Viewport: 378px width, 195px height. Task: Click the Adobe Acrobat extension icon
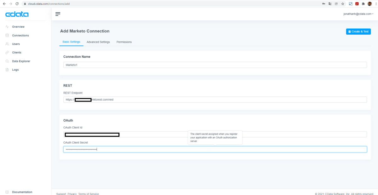[x=357, y=4]
